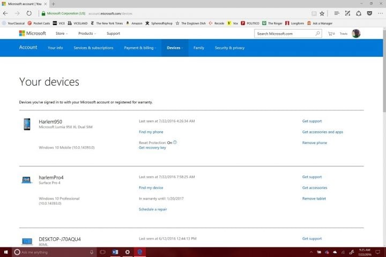Screen dimensions: 386x257
Task: Click Find my device link
Action: (x=151, y=187)
